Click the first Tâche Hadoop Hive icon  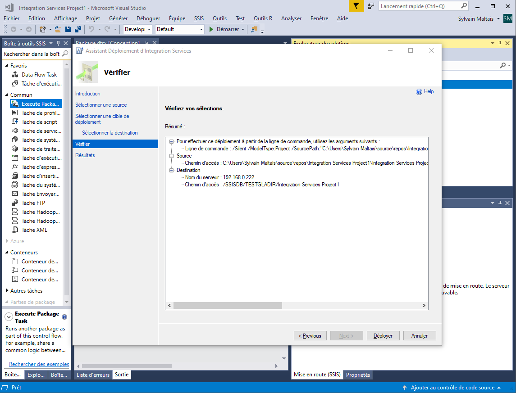point(15,212)
